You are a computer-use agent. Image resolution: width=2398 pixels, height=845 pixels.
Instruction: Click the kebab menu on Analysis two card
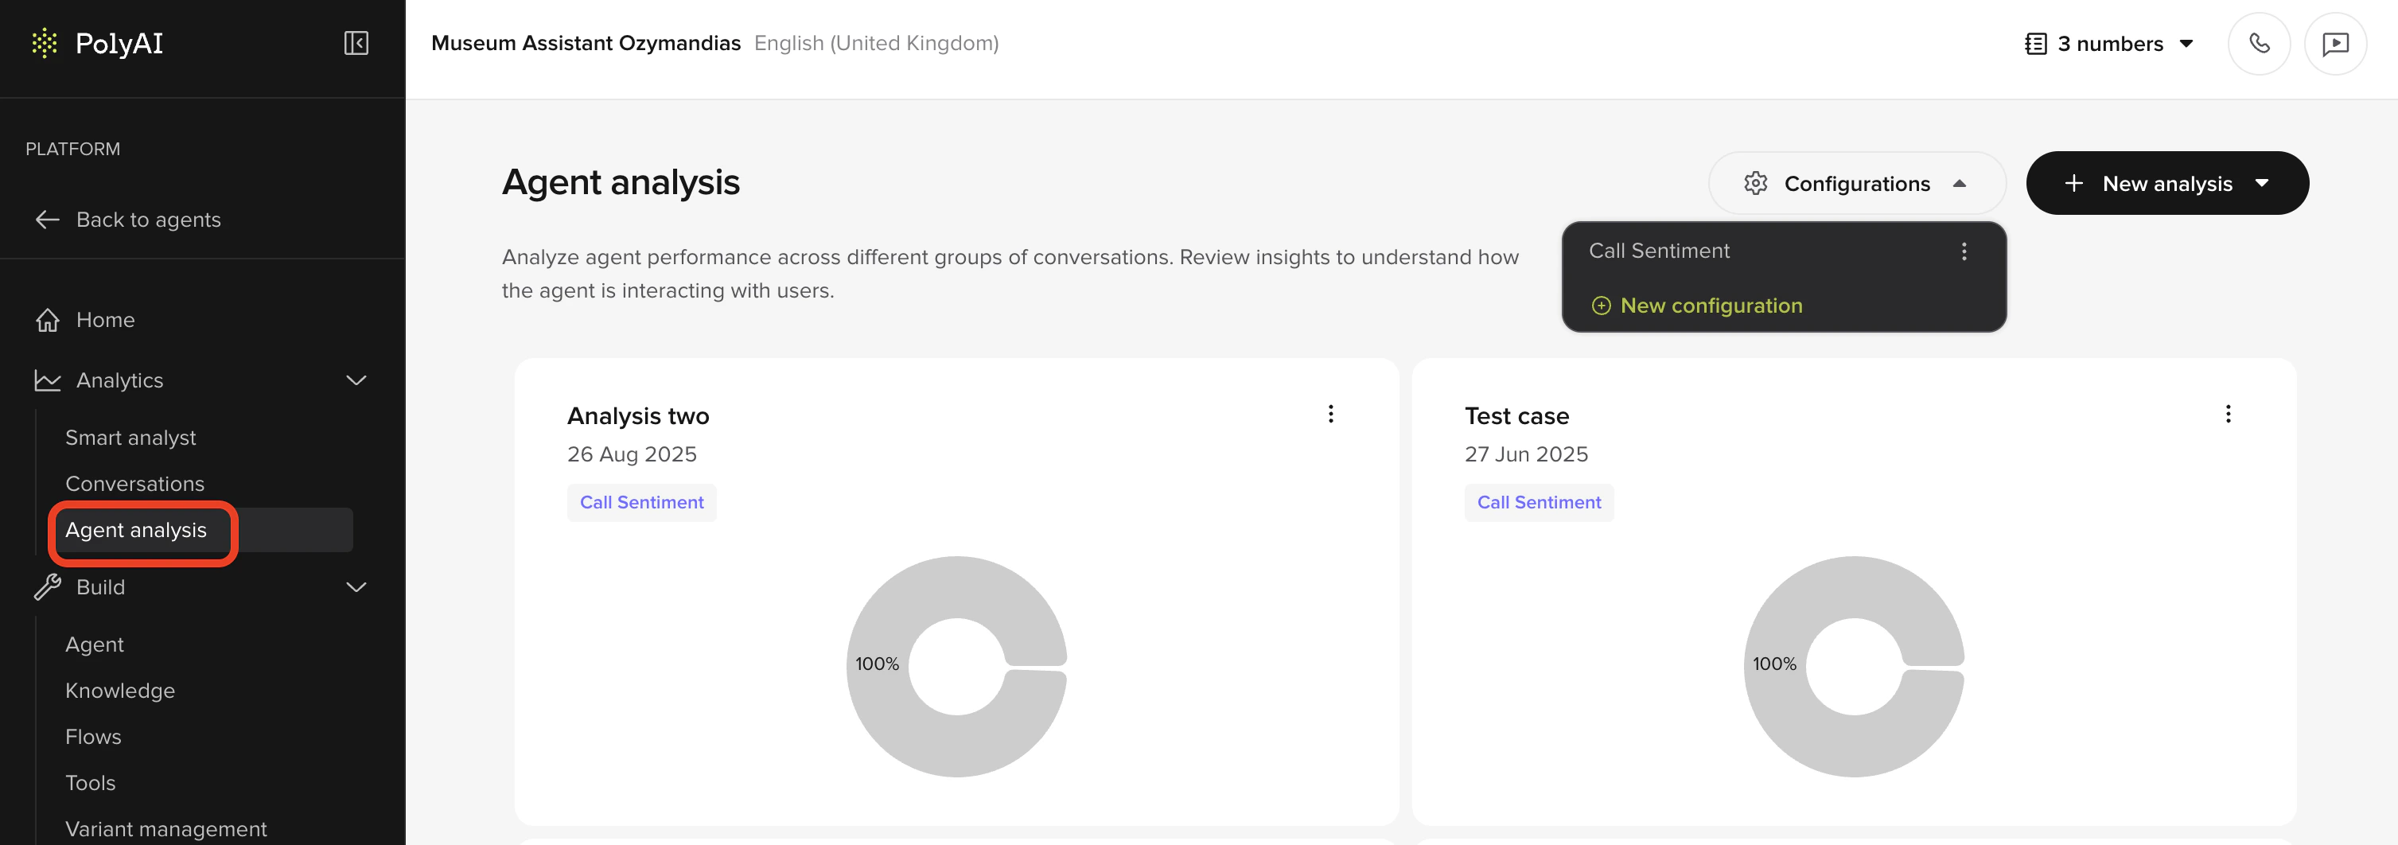point(1330,414)
